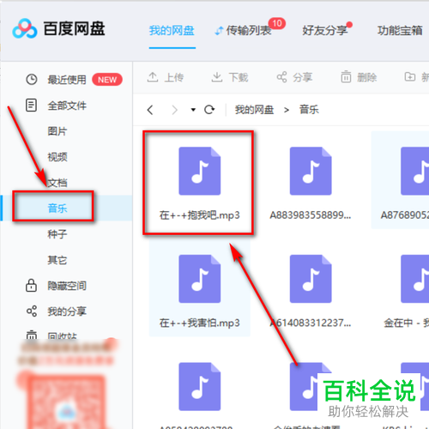The image size is (429, 429).
Task: Click the share nodes icon in toolbar
Action: (x=281, y=77)
